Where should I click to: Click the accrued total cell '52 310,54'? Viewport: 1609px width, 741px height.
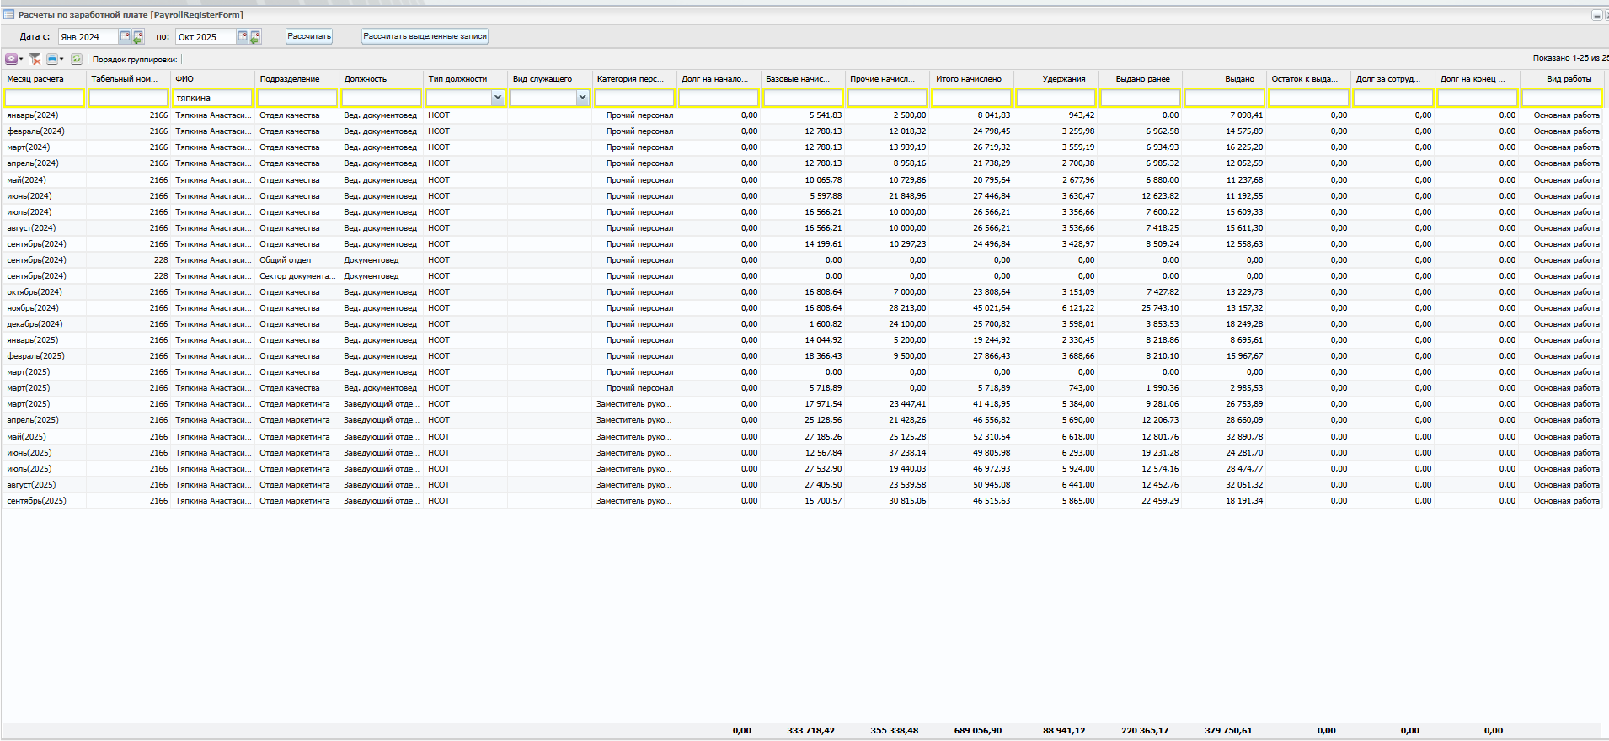(x=972, y=437)
